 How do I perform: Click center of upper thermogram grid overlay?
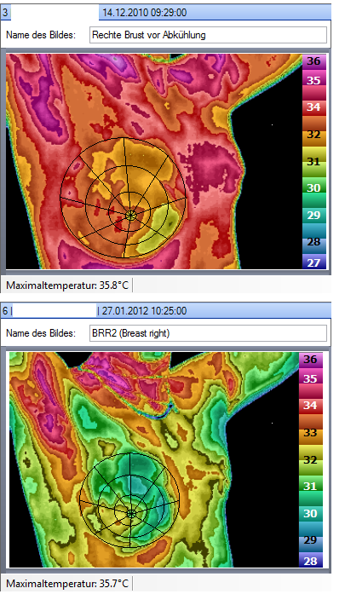[x=130, y=216]
